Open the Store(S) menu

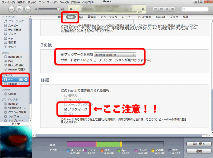point(64,2)
